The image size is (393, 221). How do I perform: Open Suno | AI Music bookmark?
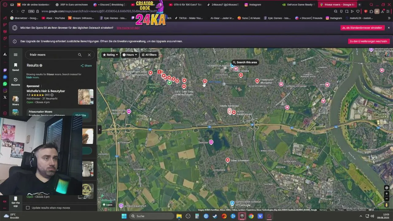pos(249,18)
